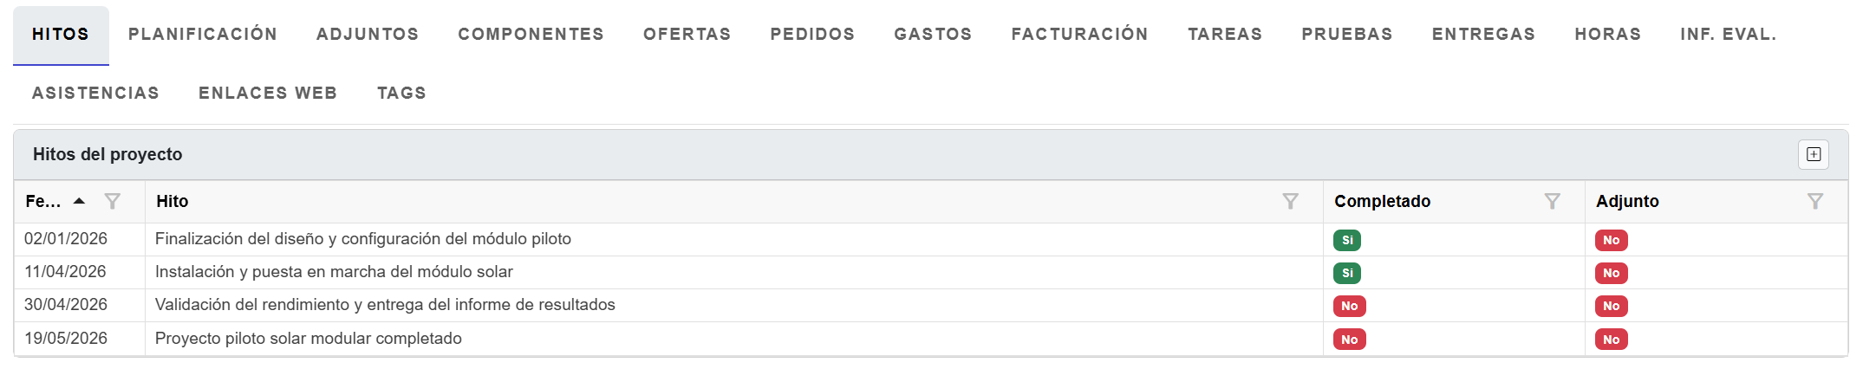Click Completado No badge on 30/04/2026 row
This screenshot has width=1863, height=369.
pos(1349,306)
